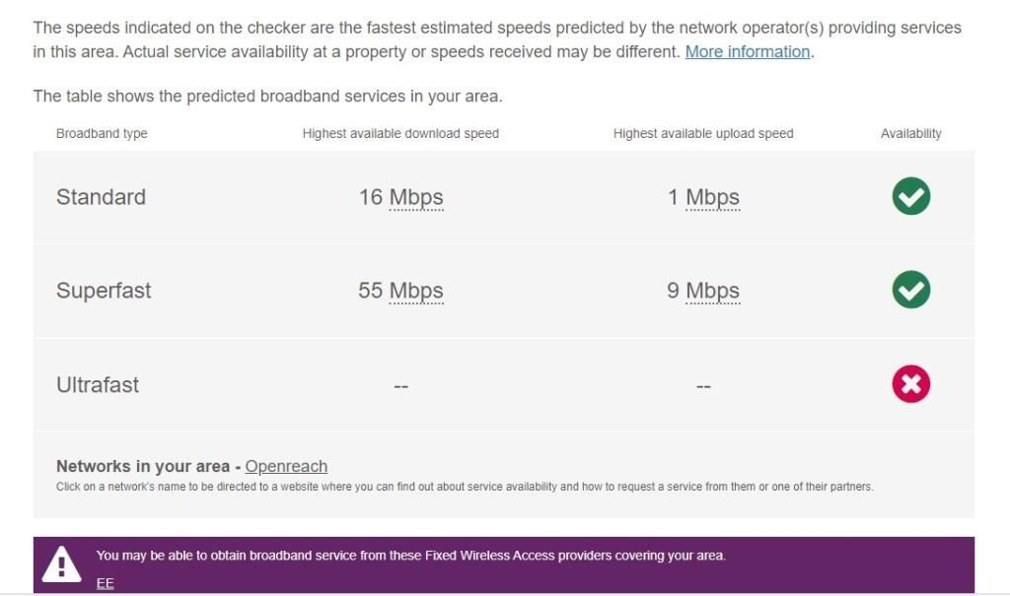1010x596 pixels.
Task: Click the warning triangle in purple banner
Action: [62, 564]
